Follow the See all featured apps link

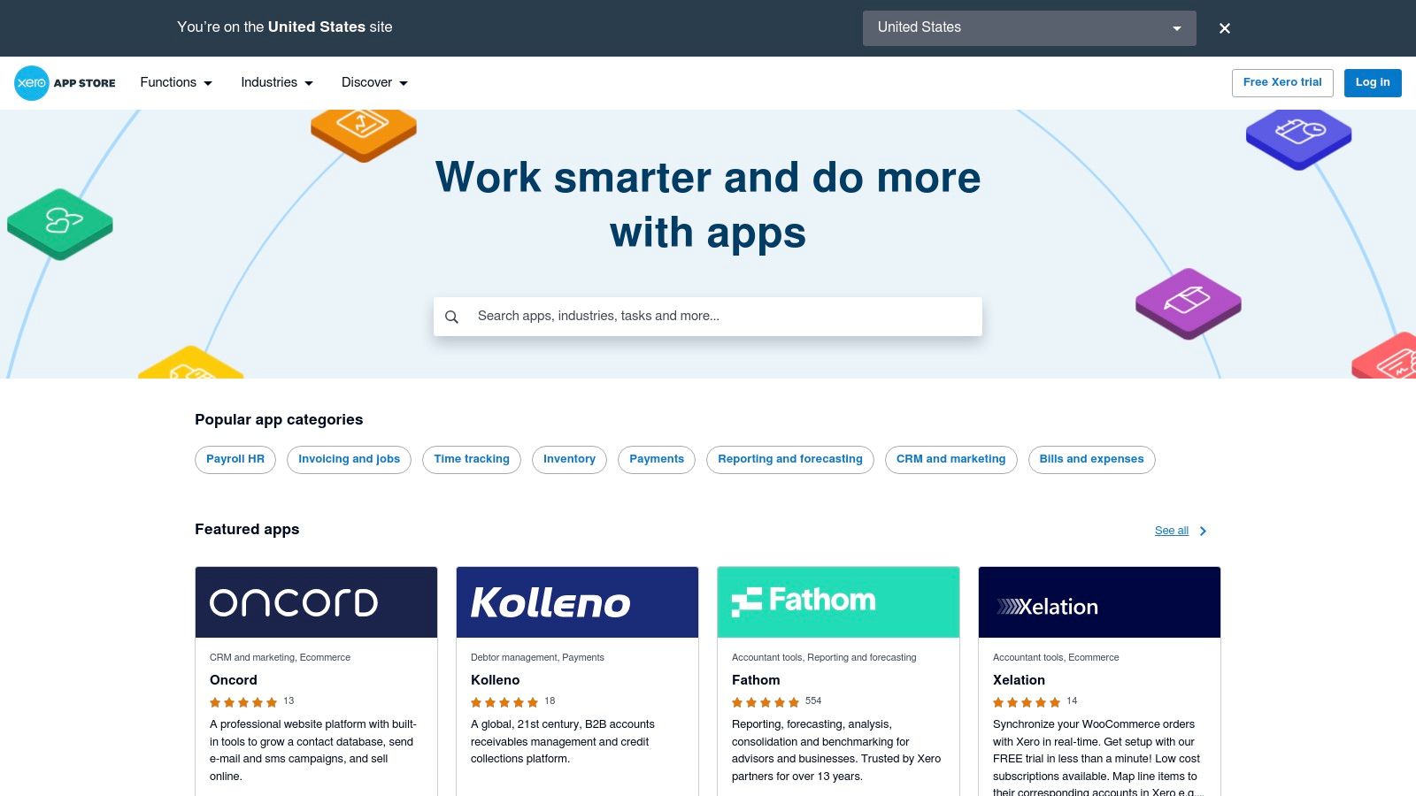tap(1171, 531)
